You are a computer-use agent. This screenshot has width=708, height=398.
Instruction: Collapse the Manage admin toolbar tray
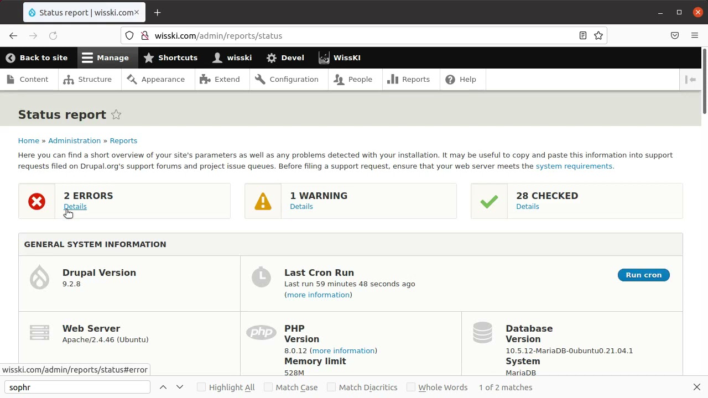tap(105, 58)
